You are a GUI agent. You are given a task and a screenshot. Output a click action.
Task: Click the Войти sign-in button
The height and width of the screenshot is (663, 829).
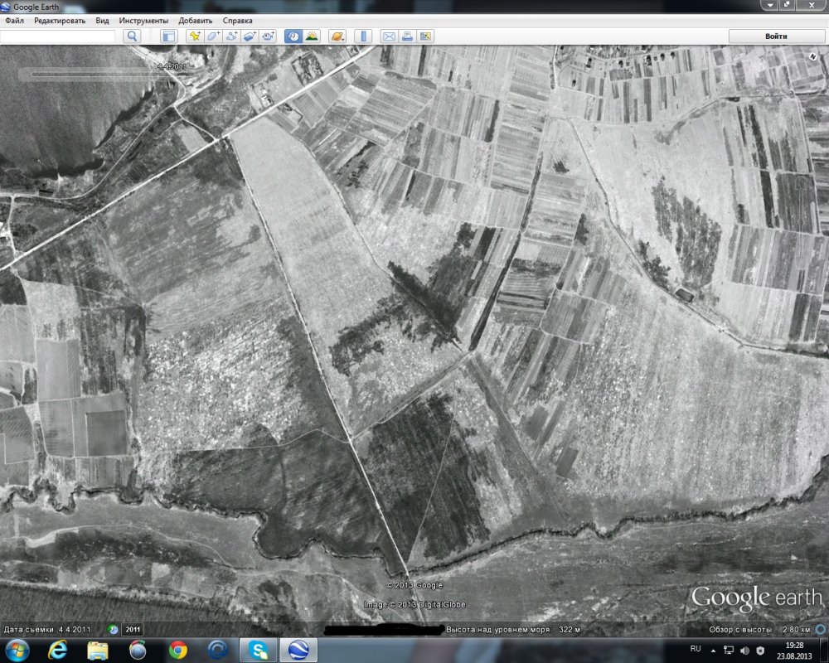coord(776,36)
